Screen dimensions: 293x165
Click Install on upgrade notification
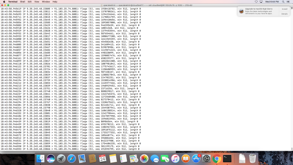284,9
